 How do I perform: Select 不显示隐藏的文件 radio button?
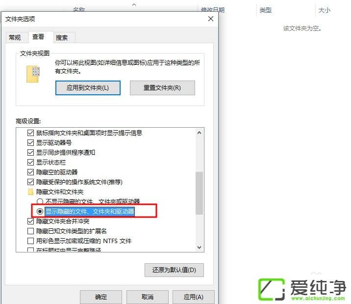40,201
